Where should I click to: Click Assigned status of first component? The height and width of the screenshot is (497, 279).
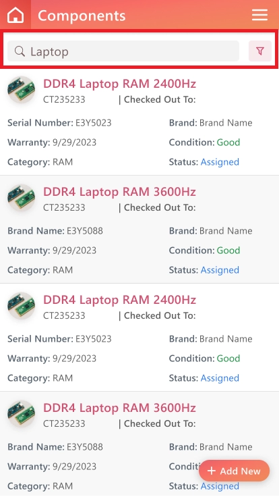(220, 162)
